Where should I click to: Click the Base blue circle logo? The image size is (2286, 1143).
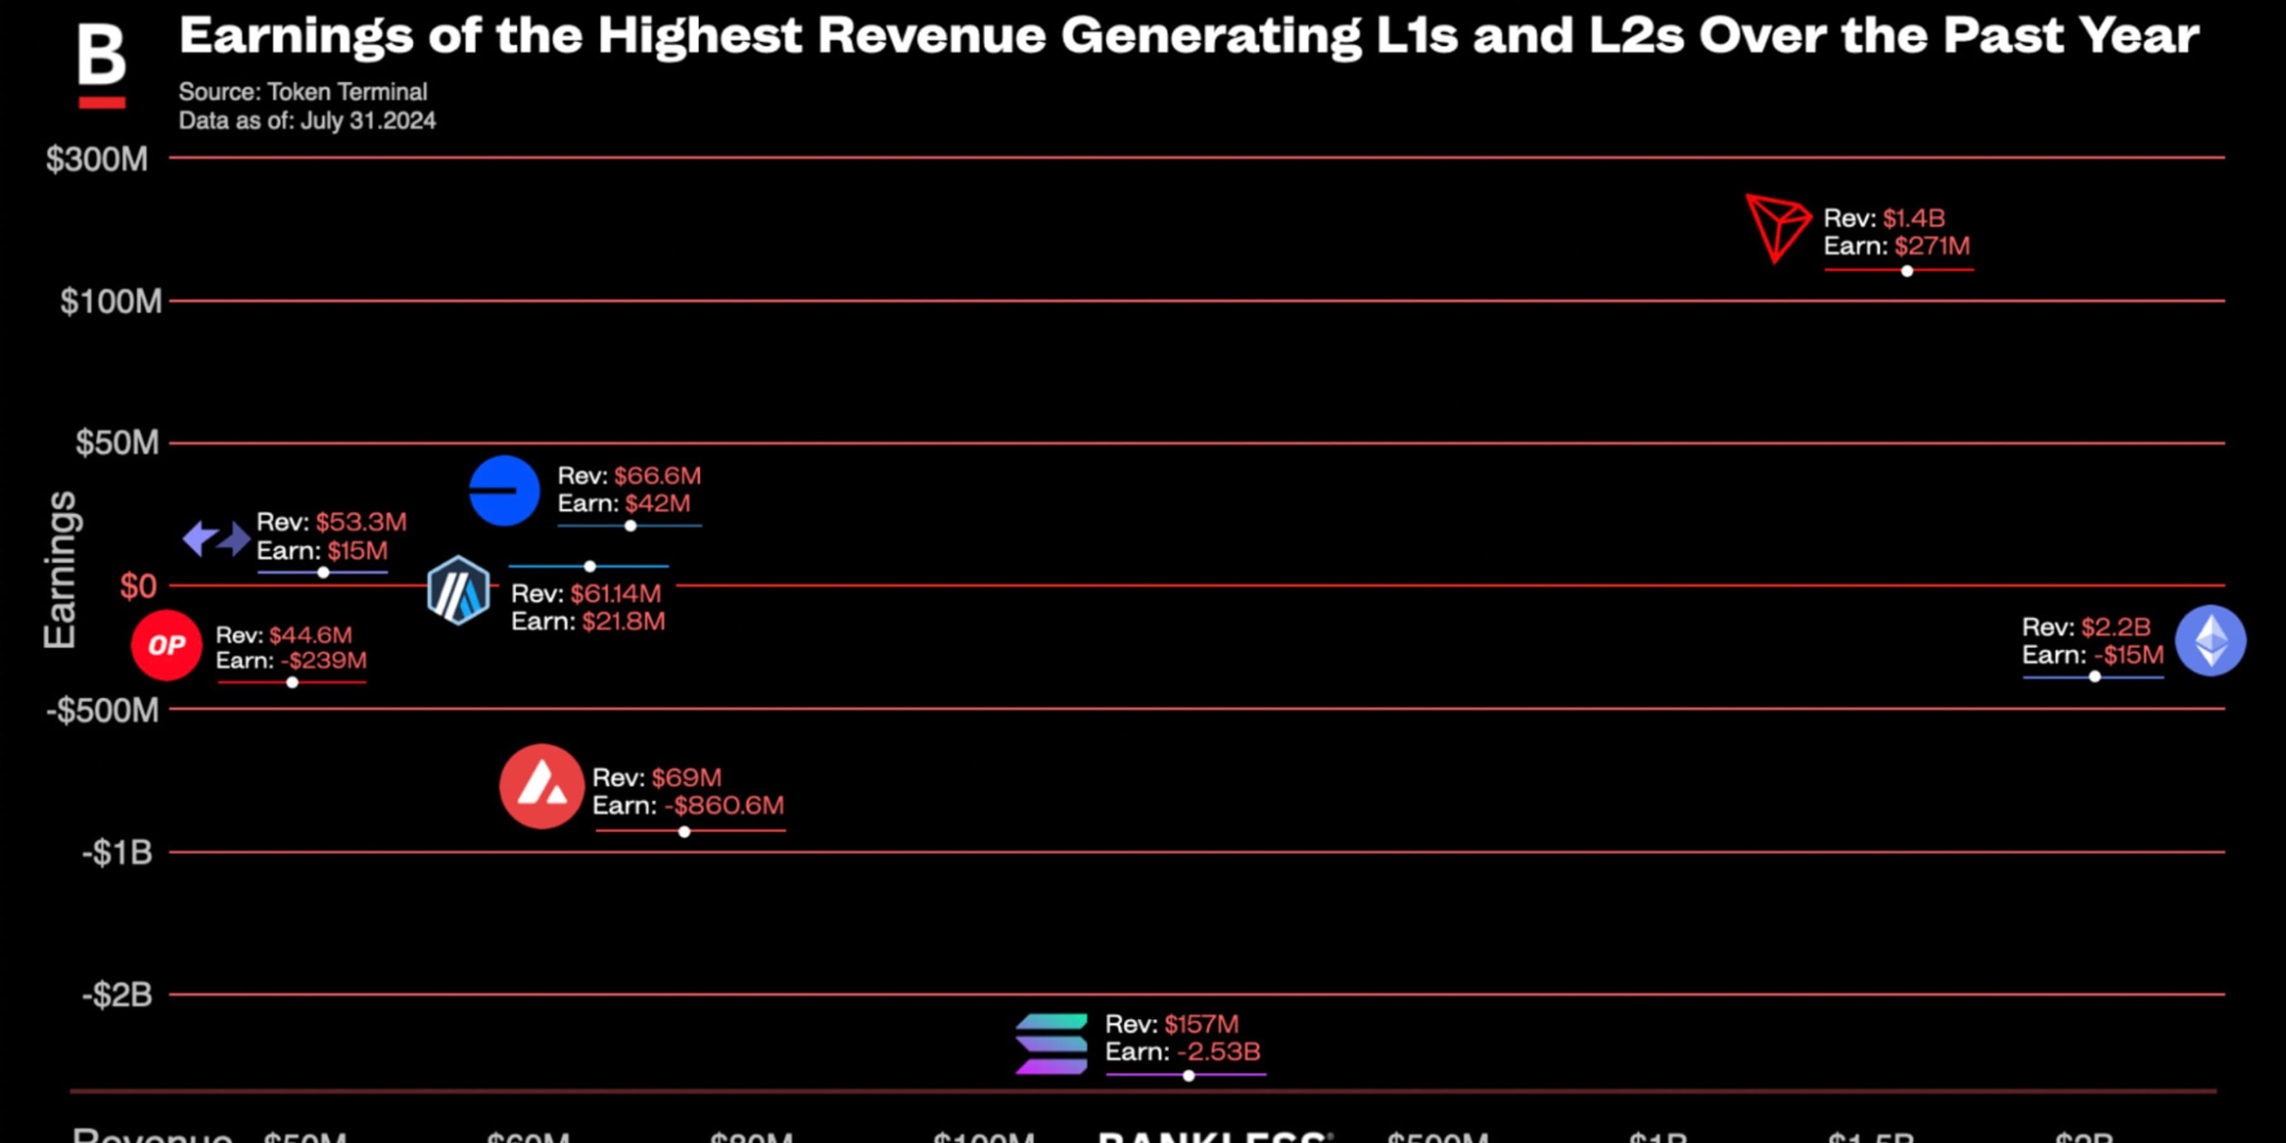(x=504, y=490)
